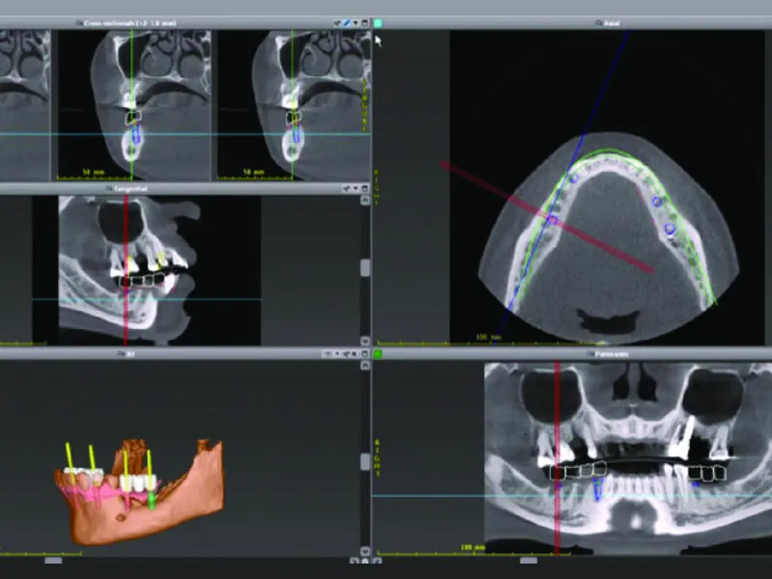This screenshot has width=772, height=579.
Task: Click the eye view icon in 3D panel header
Action: pos(328,354)
